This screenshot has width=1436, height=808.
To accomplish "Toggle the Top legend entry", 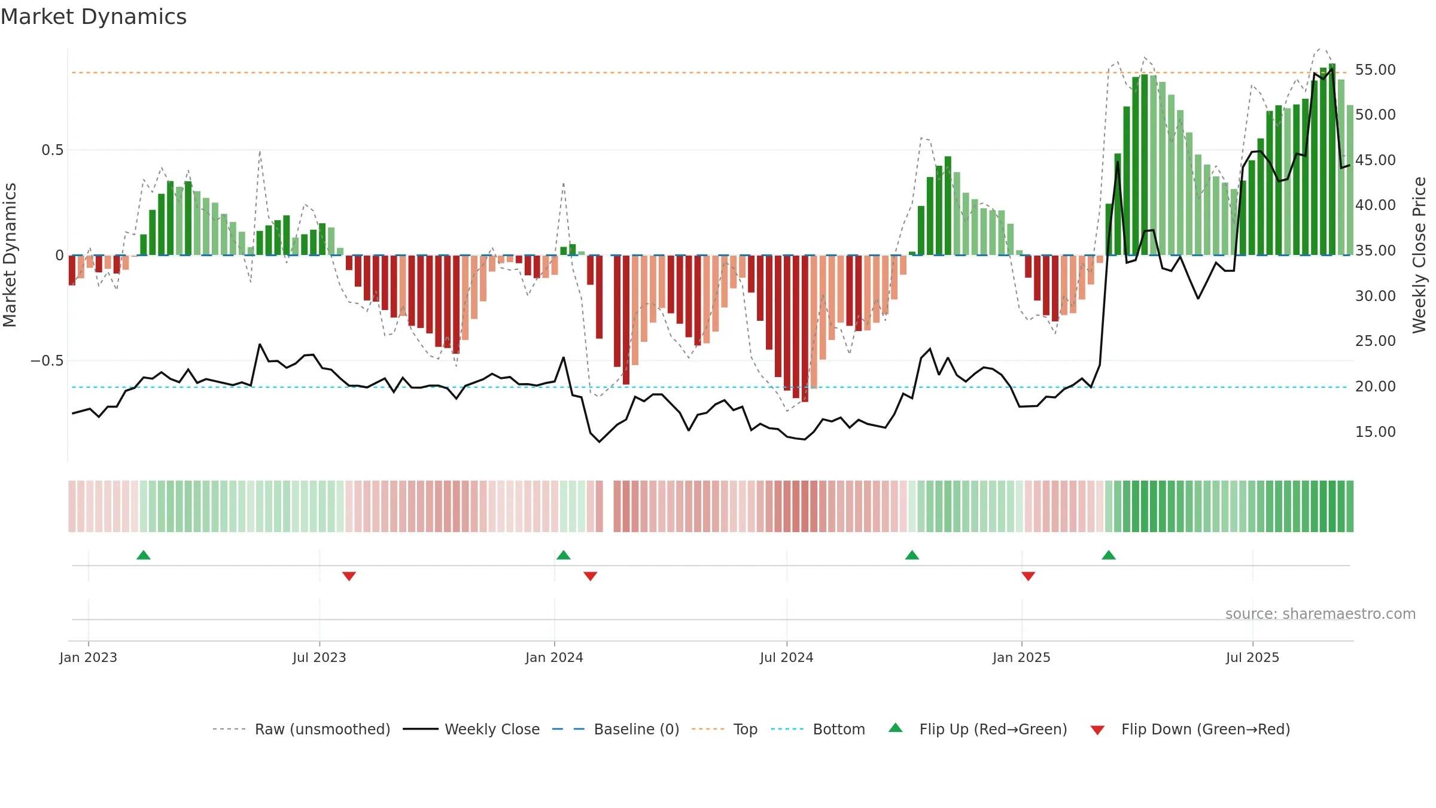I will [724, 729].
